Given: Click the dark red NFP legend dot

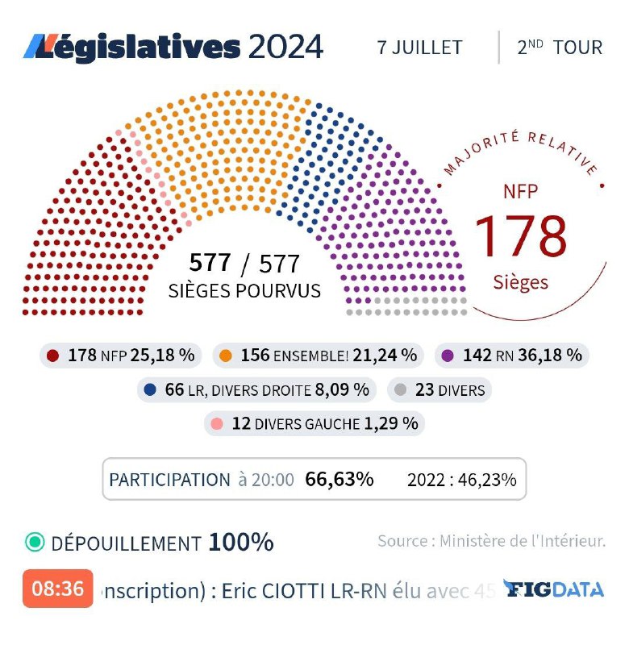Looking at the screenshot, I should [54, 356].
